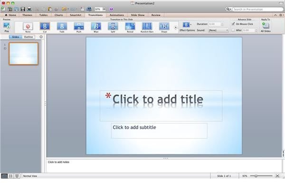Expand more transitions gallery arrow
The image size is (285, 183).
click(176, 28)
